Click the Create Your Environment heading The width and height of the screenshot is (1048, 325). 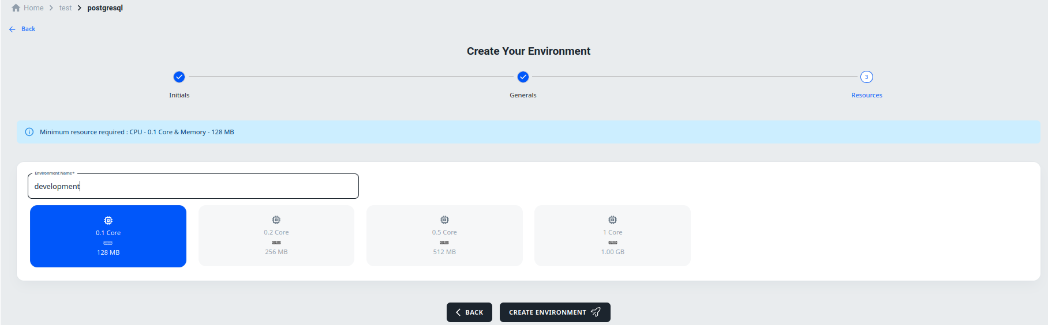529,51
